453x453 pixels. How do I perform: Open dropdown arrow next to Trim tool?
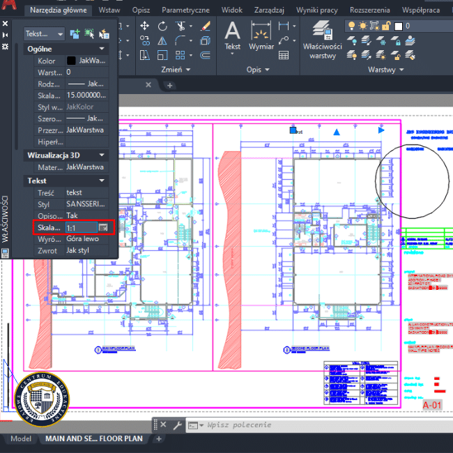[x=191, y=26]
